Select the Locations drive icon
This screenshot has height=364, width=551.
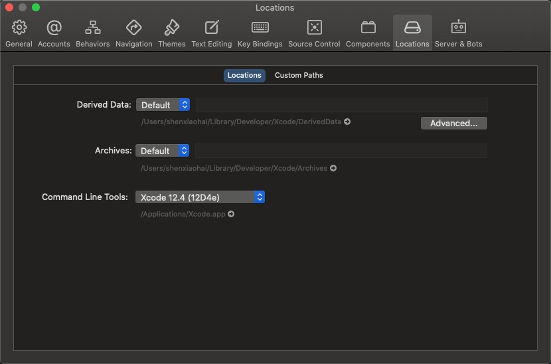[x=412, y=27]
